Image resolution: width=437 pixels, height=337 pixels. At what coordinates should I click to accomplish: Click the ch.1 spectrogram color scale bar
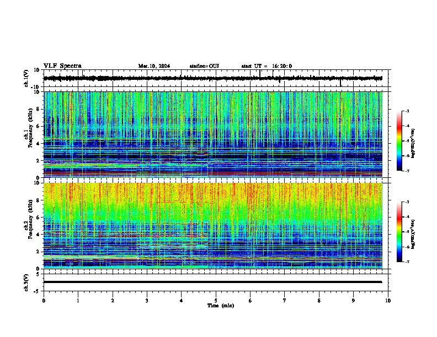click(399, 141)
